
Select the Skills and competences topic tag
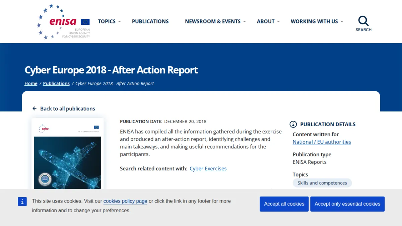tap(322, 183)
